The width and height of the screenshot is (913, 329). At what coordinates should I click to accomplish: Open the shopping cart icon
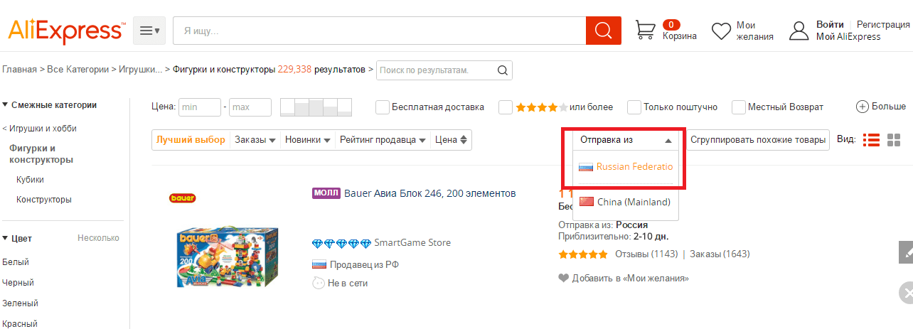click(645, 31)
